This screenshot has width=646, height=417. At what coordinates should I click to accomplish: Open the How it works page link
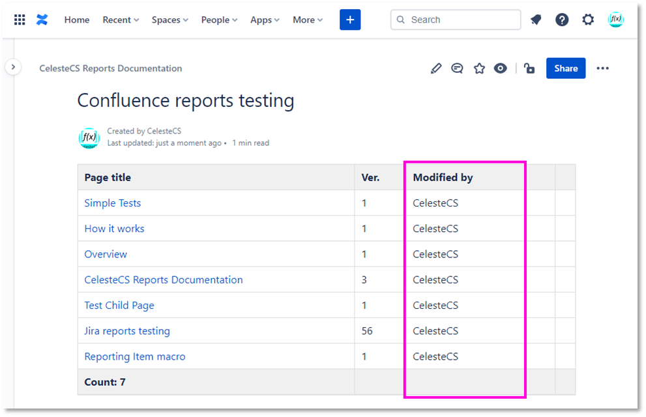click(114, 229)
